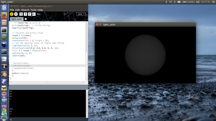Open the Wi-Fi network indicator

coord(170,2)
